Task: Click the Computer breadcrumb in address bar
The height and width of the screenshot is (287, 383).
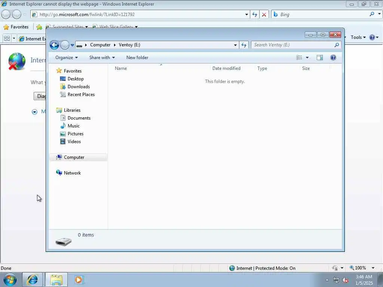Action: (100, 45)
